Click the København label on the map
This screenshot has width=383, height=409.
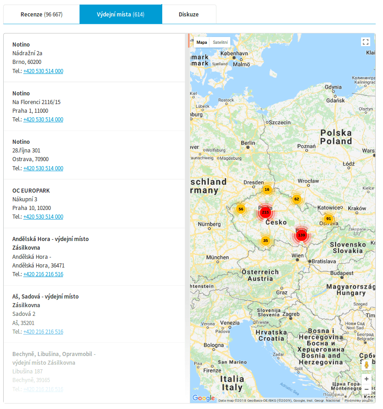point(234,53)
